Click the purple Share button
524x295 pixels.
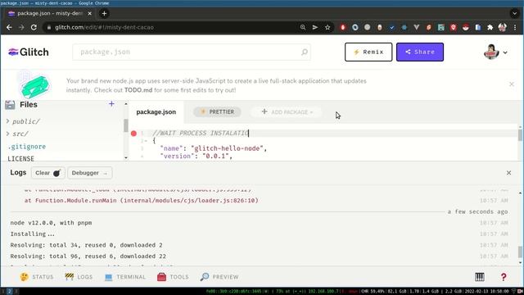pos(420,52)
